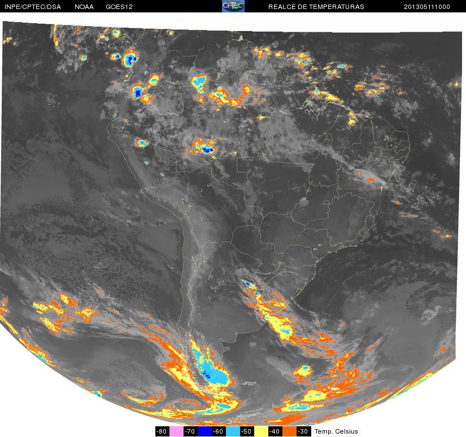Click the Temp. Celsius legend caption
The width and height of the screenshot is (466, 437).
[336, 431]
